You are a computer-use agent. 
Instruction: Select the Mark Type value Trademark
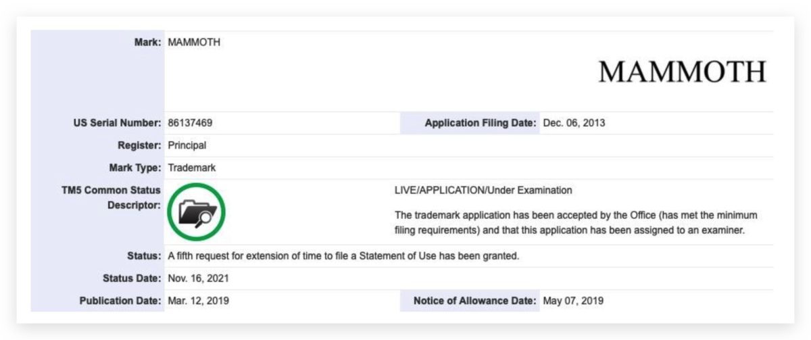(192, 167)
